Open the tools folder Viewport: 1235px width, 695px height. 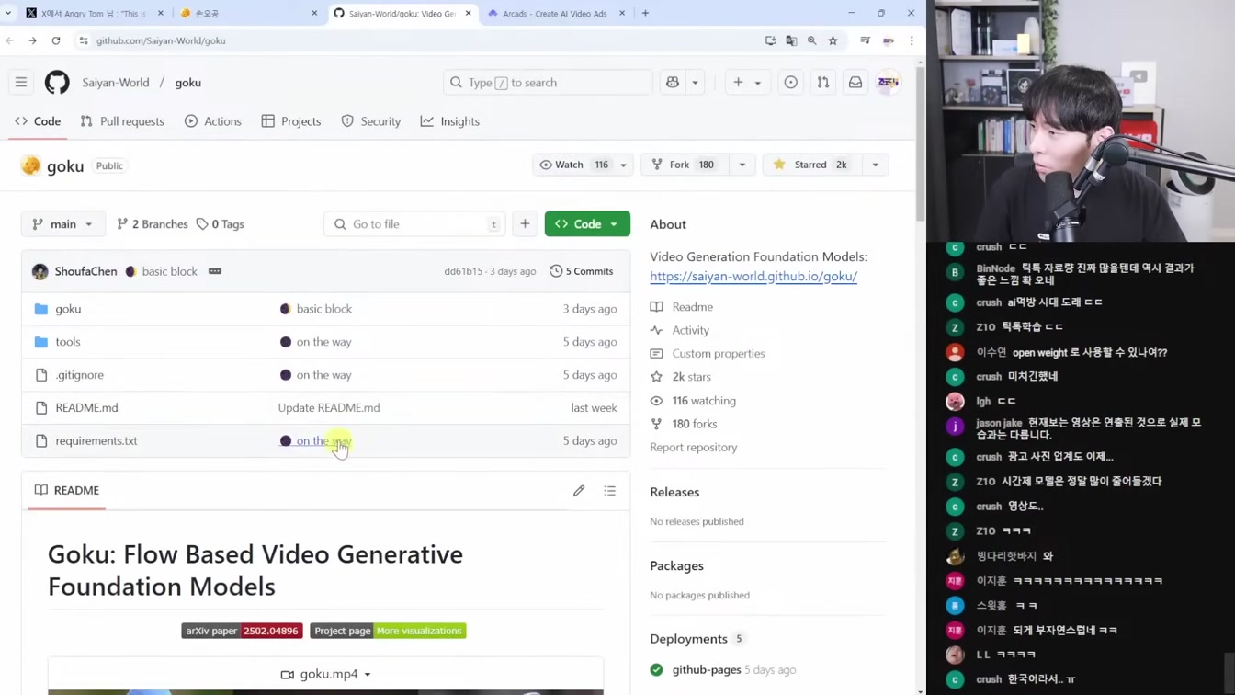tap(68, 342)
